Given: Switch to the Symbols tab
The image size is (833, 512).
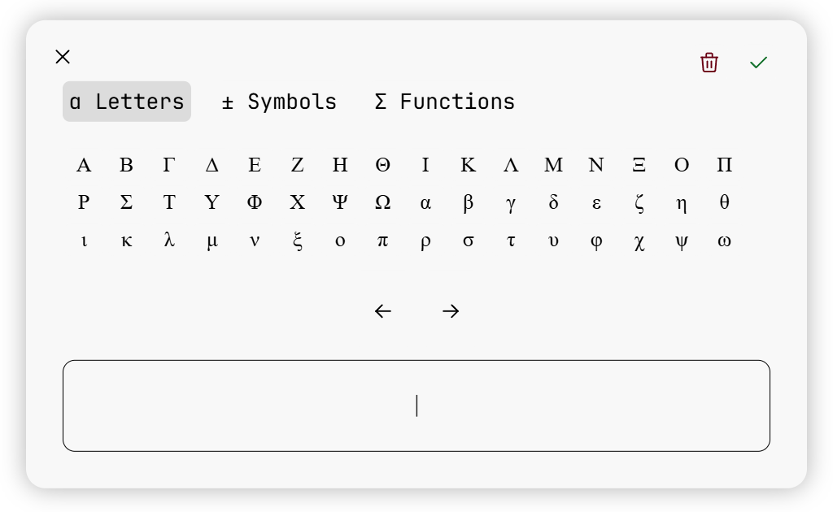Looking at the screenshot, I should tap(279, 102).
